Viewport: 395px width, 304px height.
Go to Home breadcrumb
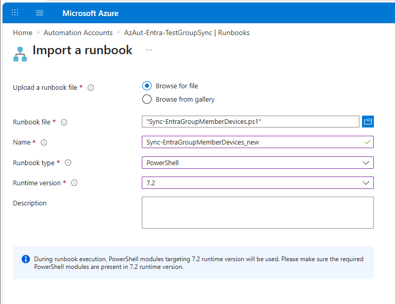click(x=23, y=33)
